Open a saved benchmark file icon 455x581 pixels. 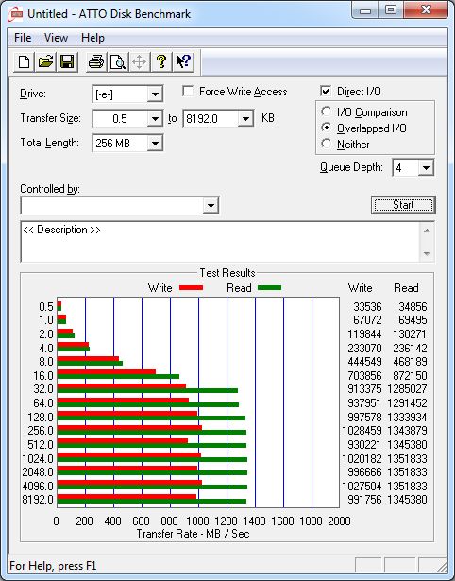point(45,61)
